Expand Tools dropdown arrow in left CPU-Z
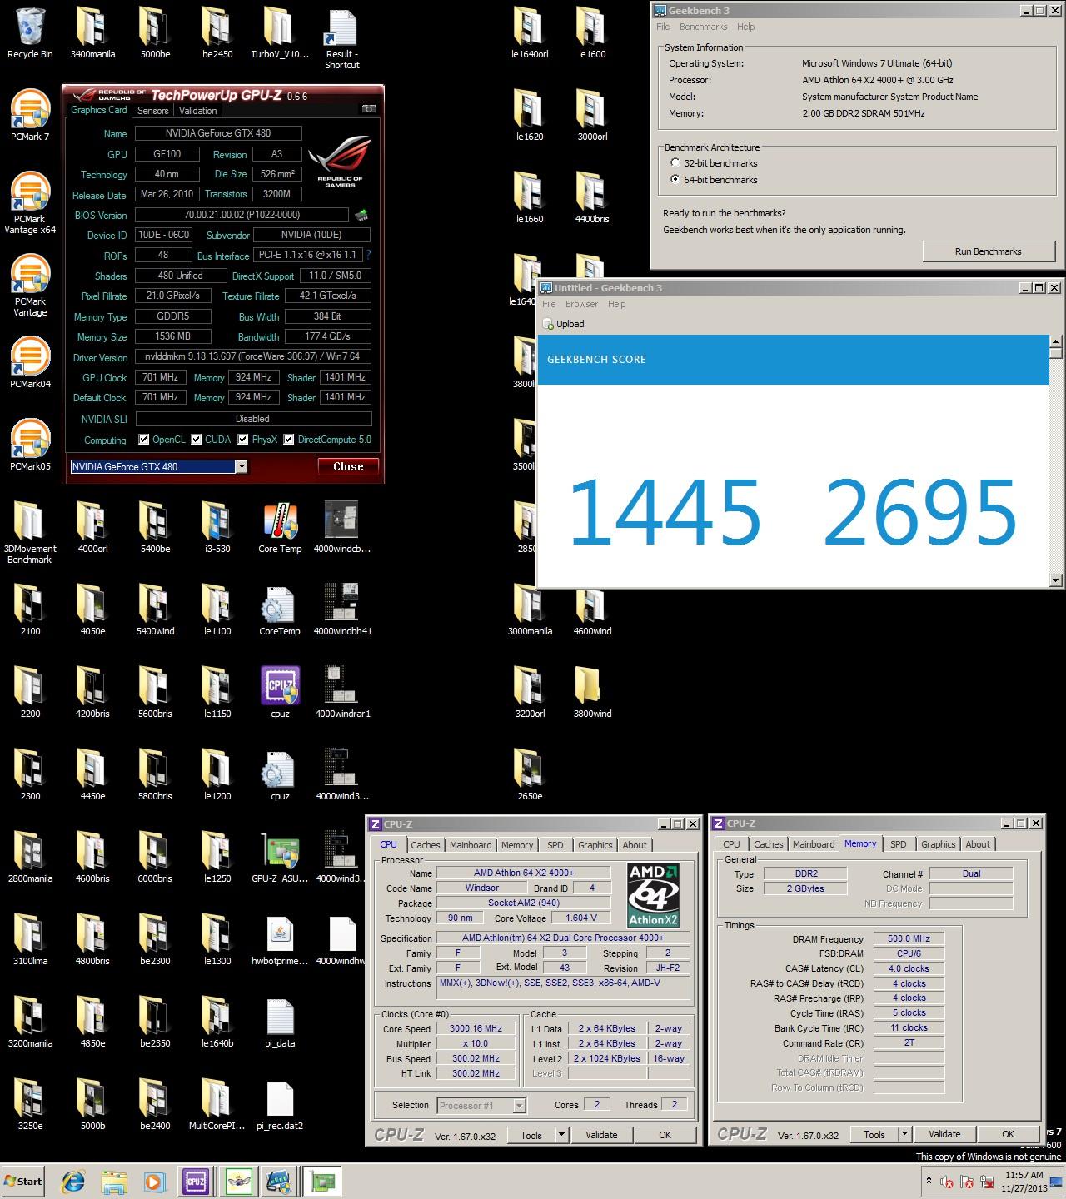The width and height of the screenshot is (1066, 1199). click(x=561, y=1134)
